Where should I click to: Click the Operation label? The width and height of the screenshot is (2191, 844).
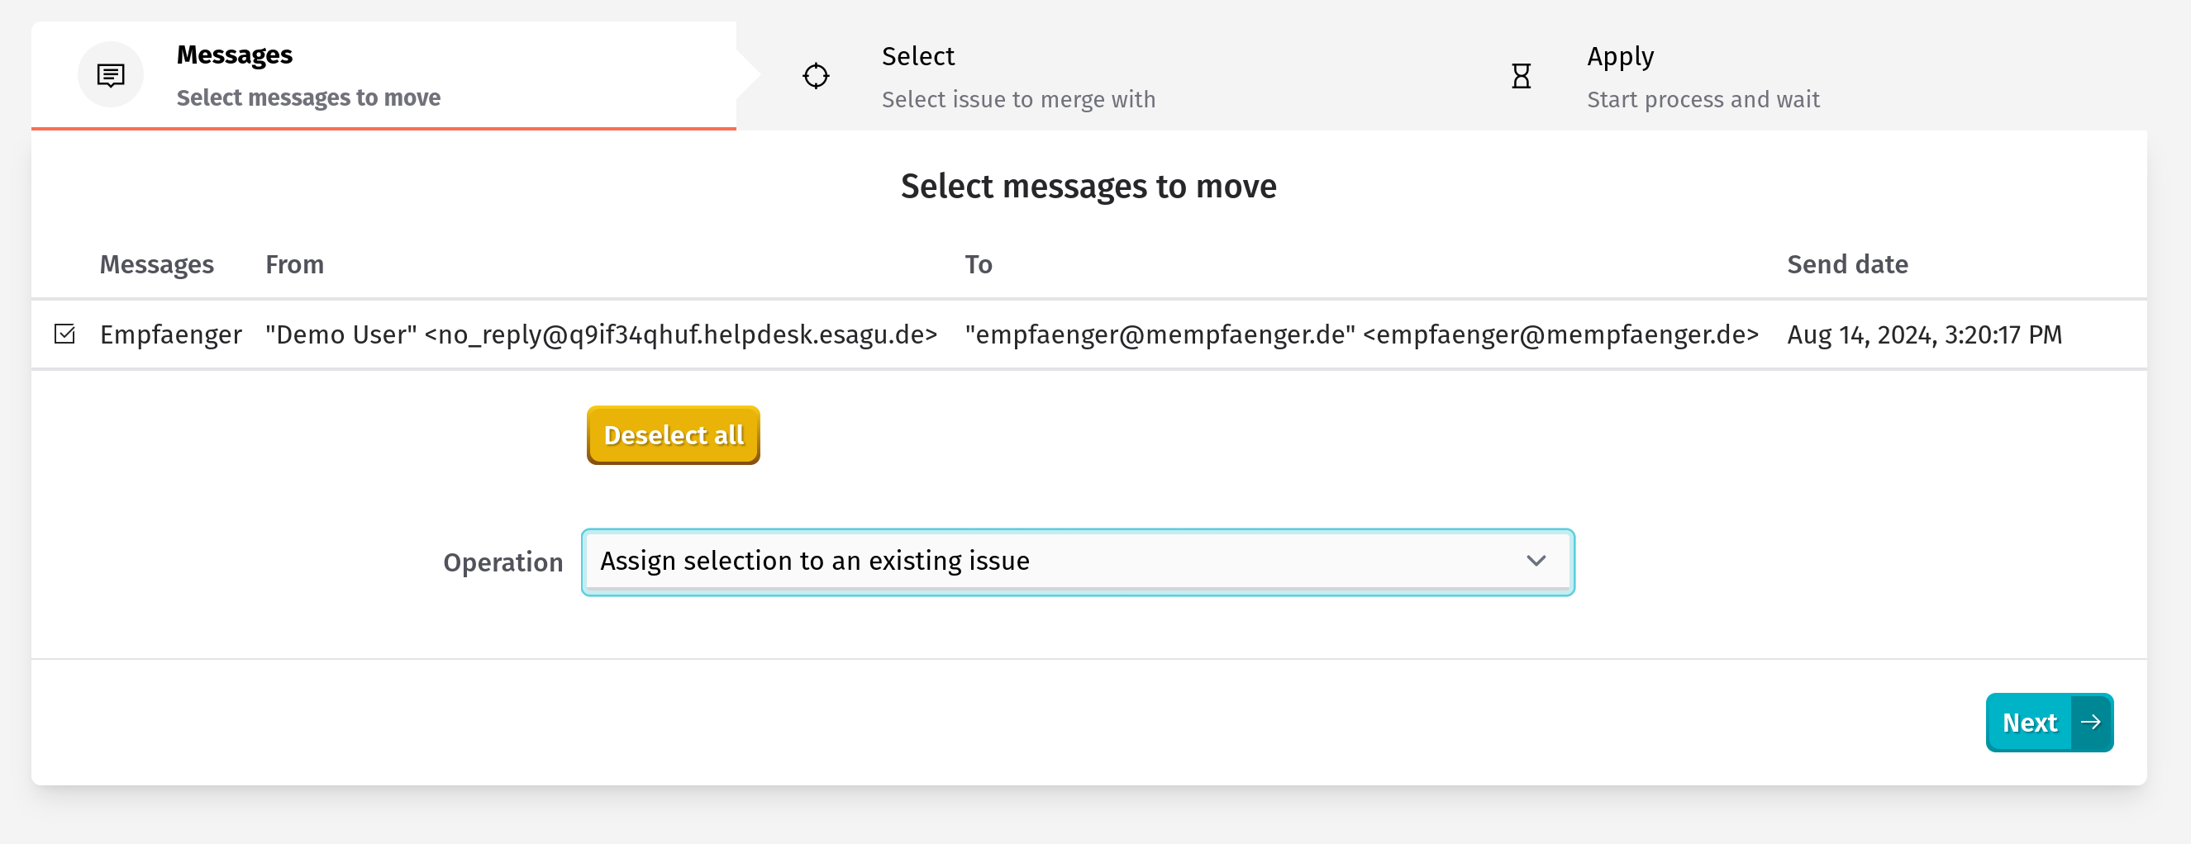503,562
